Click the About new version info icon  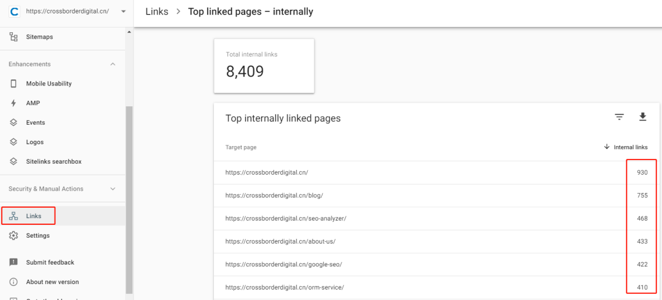[13, 282]
